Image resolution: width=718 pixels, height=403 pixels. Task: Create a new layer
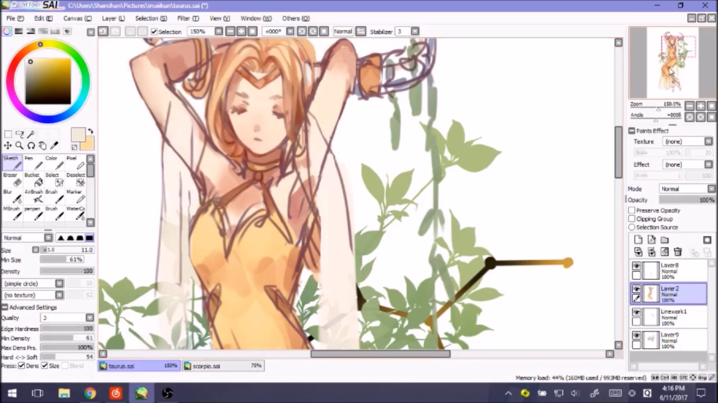pyautogui.click(x=638, y=240)
